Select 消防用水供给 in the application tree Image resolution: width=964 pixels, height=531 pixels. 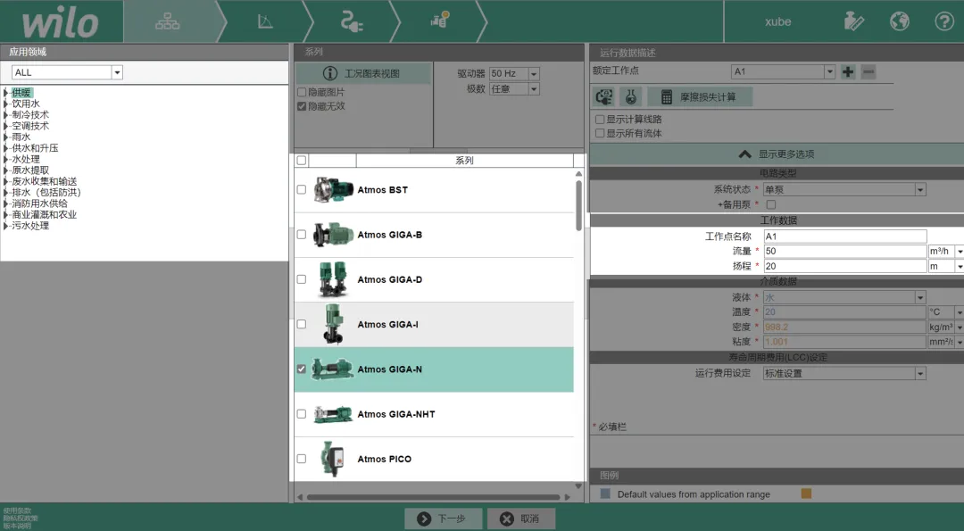pyautogui.click(x=39, y=203)
